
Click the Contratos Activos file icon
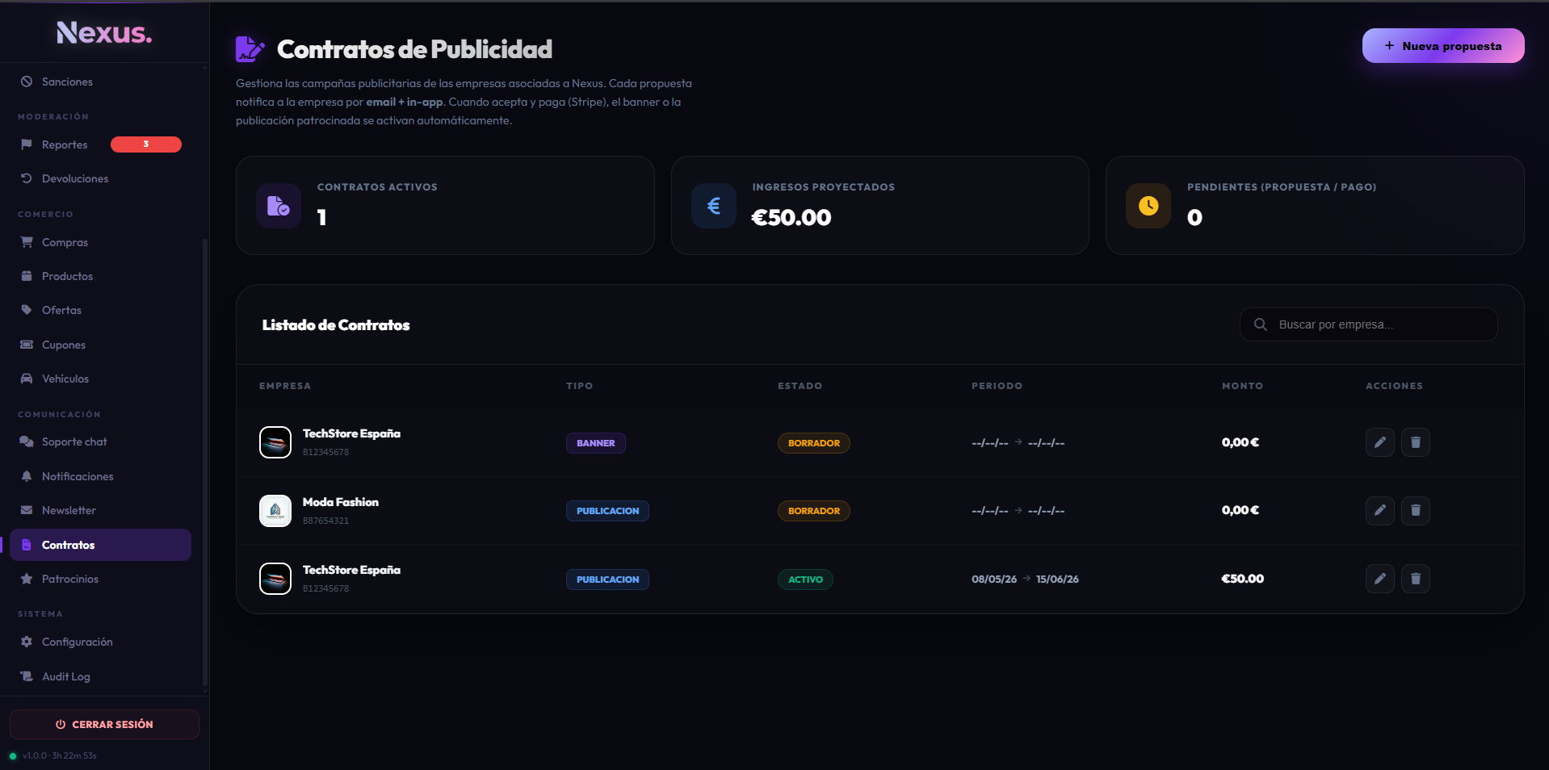pyautogui.click(x=279, y=206)
